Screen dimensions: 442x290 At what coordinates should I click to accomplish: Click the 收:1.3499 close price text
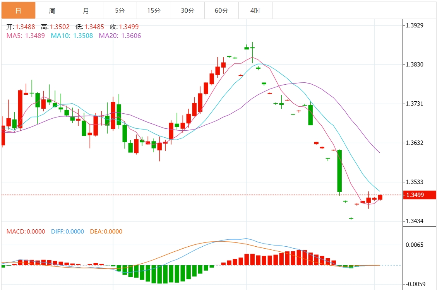[124, 27]
